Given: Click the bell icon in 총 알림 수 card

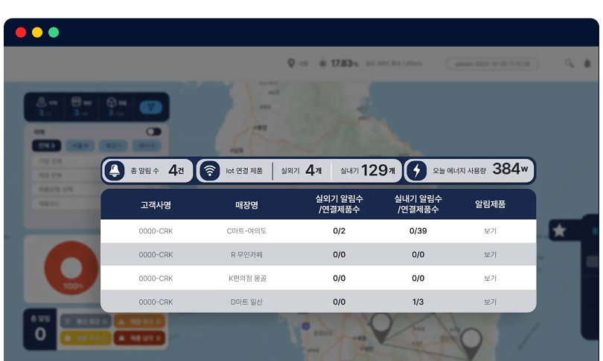Looking at the screenshot, I should 114,170.
